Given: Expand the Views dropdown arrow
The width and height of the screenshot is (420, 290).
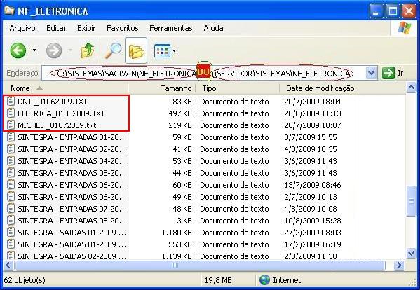Looking at the screenshot, I should tap(175, 50).
